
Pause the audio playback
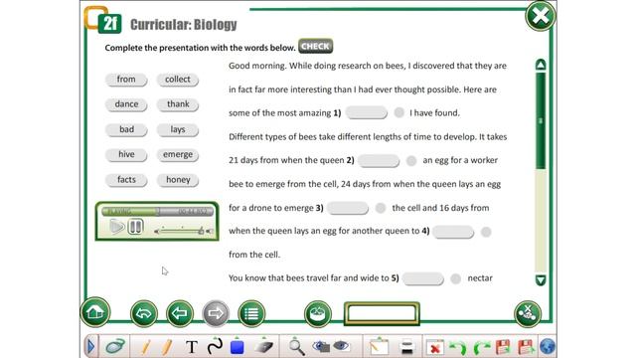[x=135, y=227]
